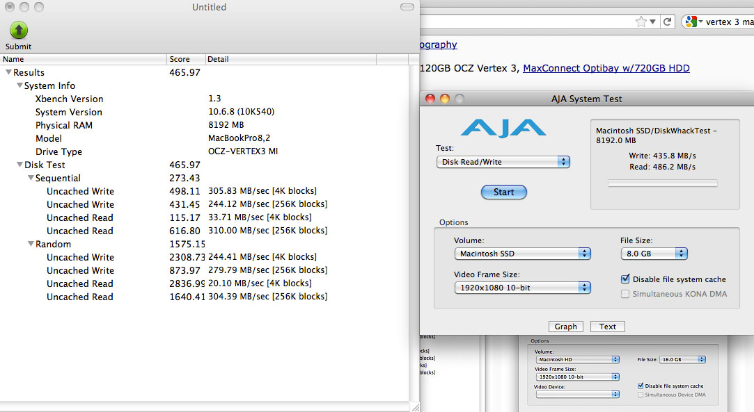
Task: Toggle Disable file system cache in background screenshot
Action: [x=641, y=386]
